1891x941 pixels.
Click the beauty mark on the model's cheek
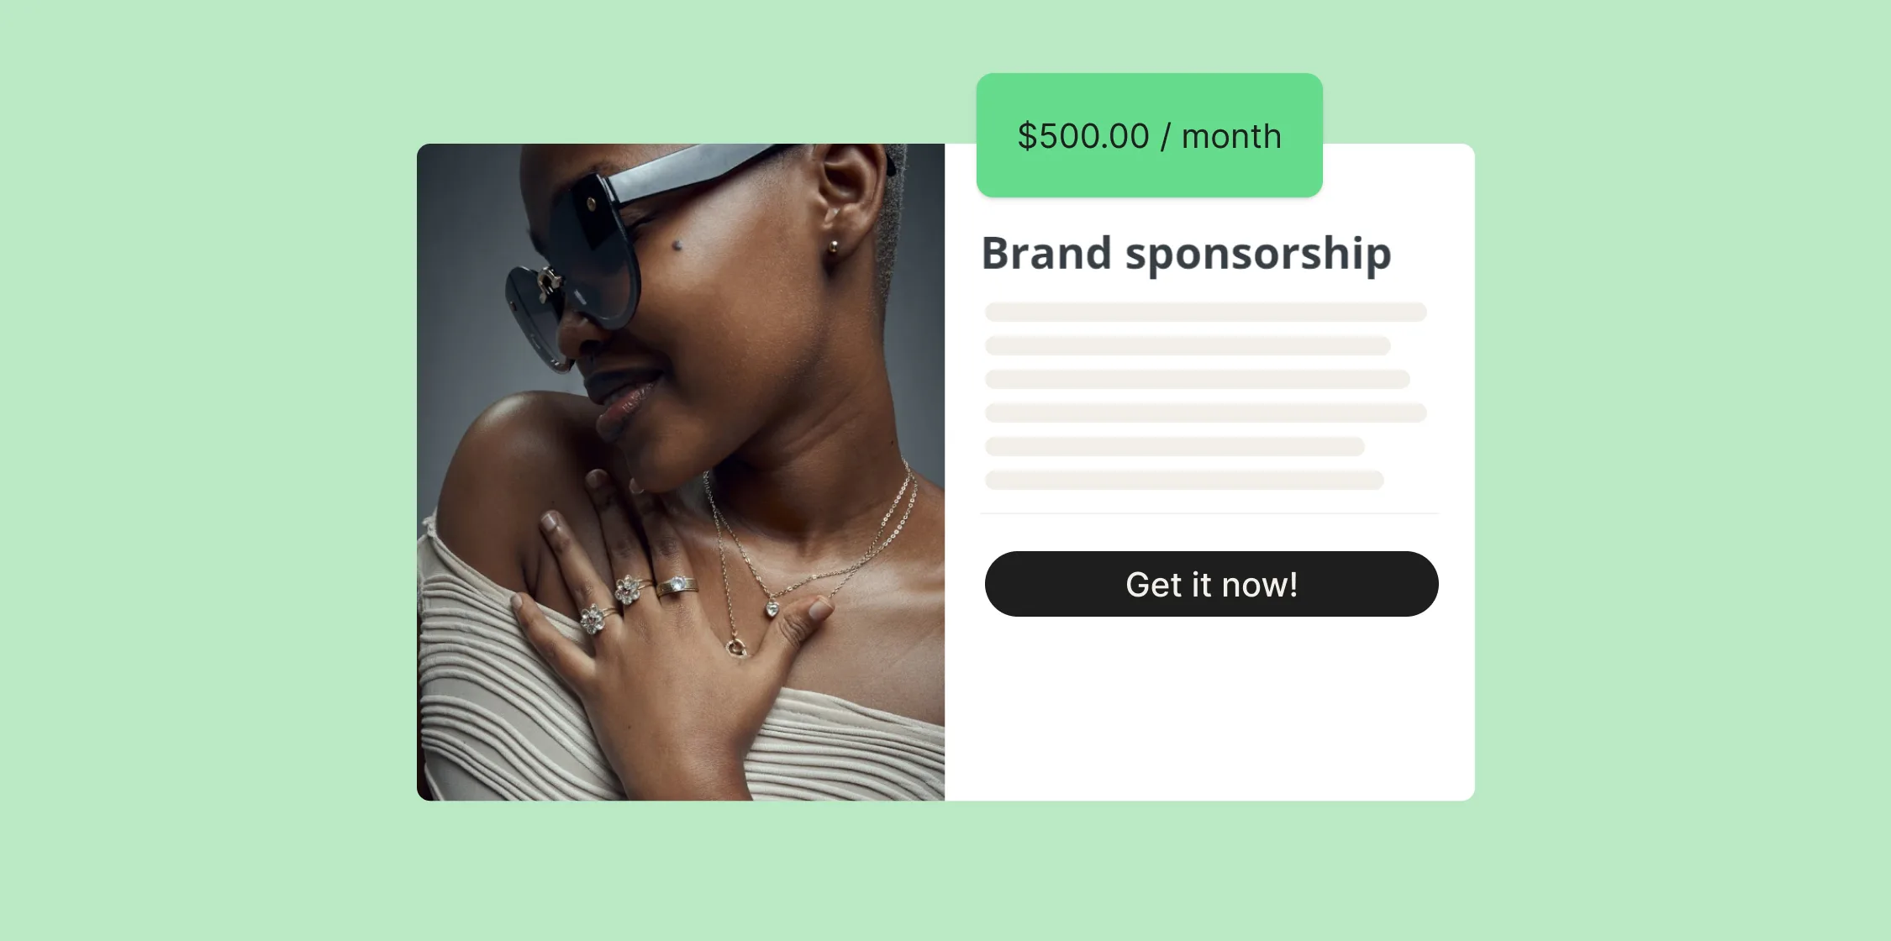click(677, 245)
